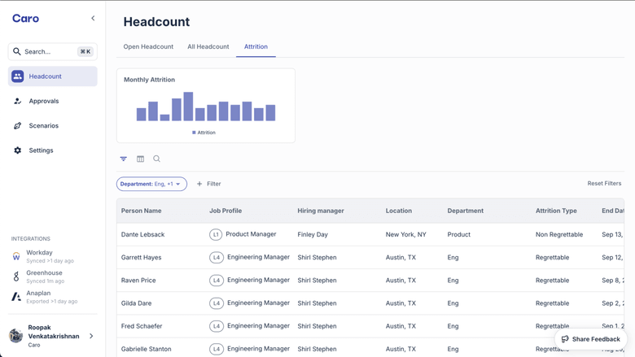
Task: Expand Roopak Venkatakrishnan user menu
Action: pos(91,336)
